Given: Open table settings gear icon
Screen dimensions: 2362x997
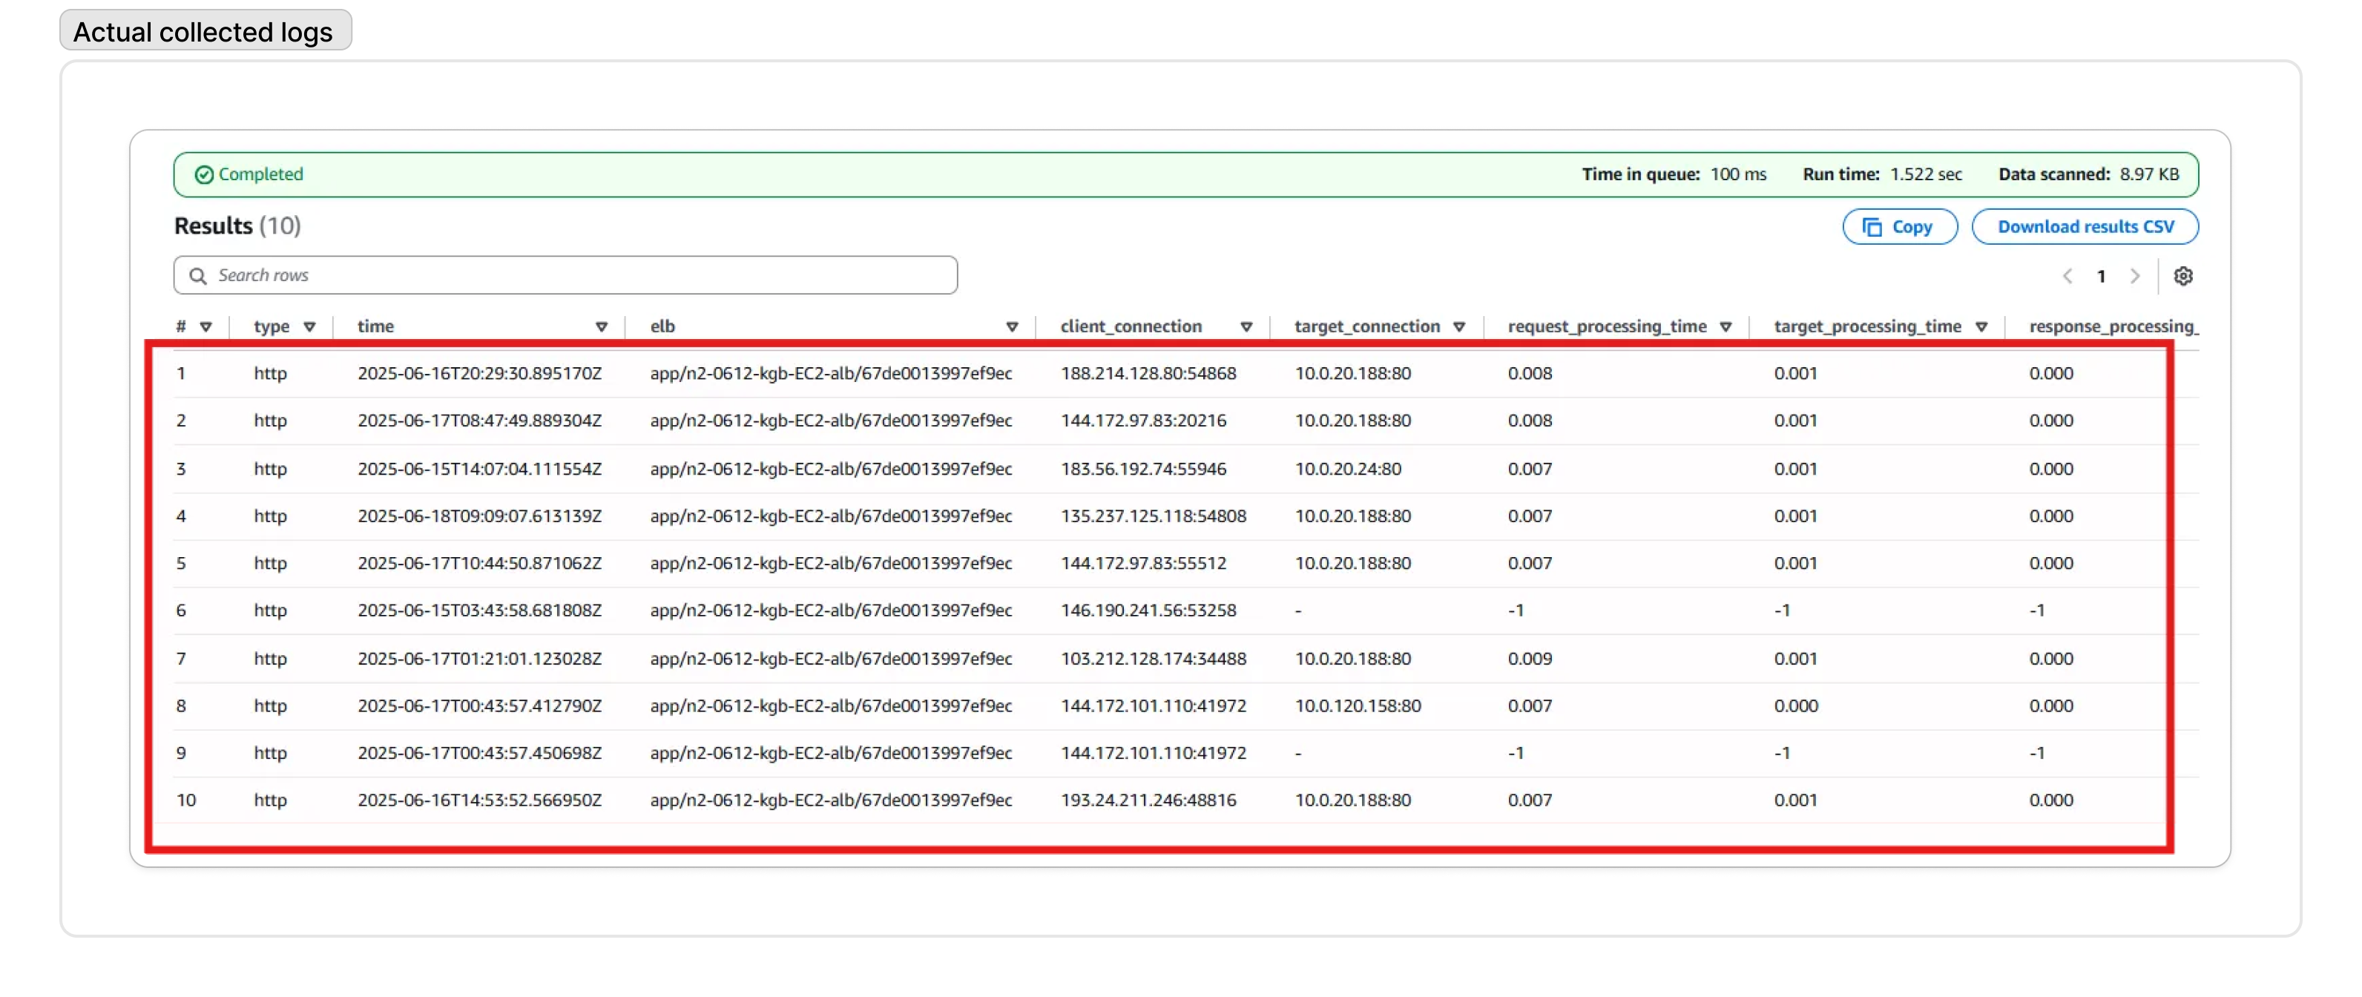Looking at the screenshot, I should [x=2182, y=276].
